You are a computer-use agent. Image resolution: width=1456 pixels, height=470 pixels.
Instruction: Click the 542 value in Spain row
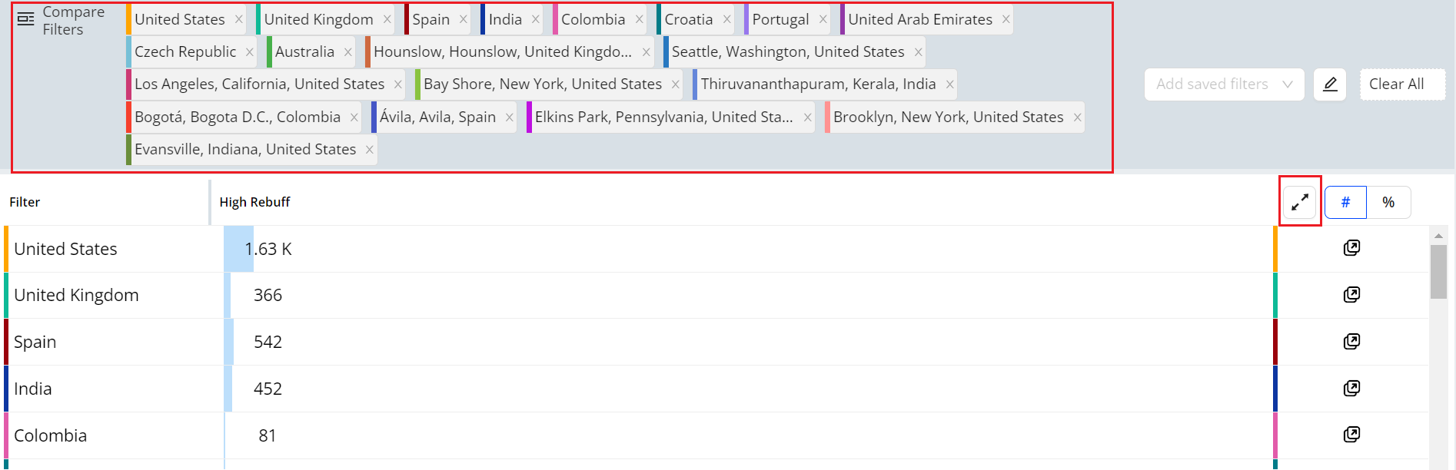coord(268,343)
